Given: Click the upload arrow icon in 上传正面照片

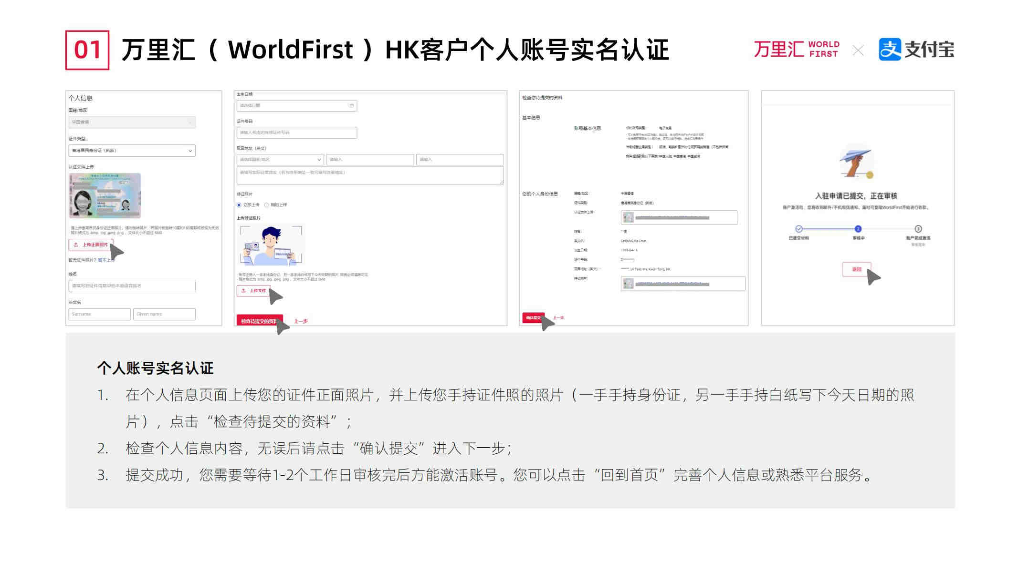Looking at the screenshot, I should [76, 245].
